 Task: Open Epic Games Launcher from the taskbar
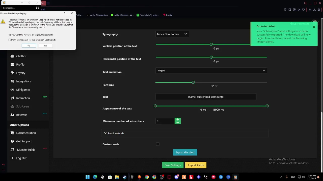click(132, 177)
